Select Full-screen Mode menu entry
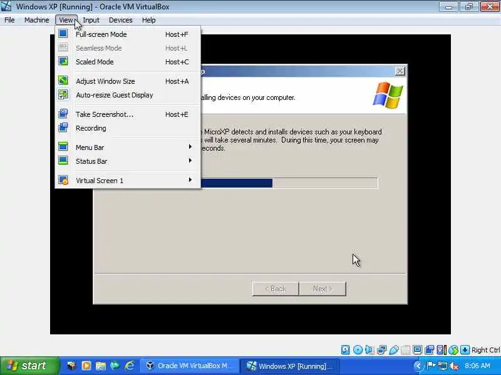This screenshot has height=375, width=501. tap(128, 34)
